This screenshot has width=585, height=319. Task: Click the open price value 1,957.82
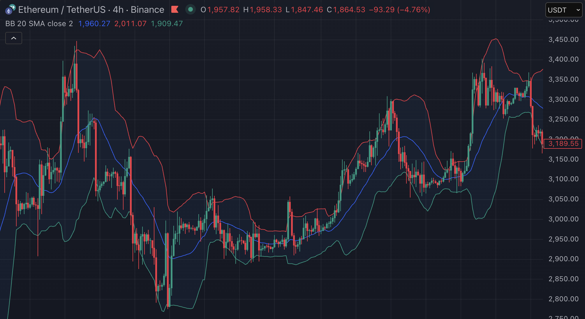coord(223,10)
